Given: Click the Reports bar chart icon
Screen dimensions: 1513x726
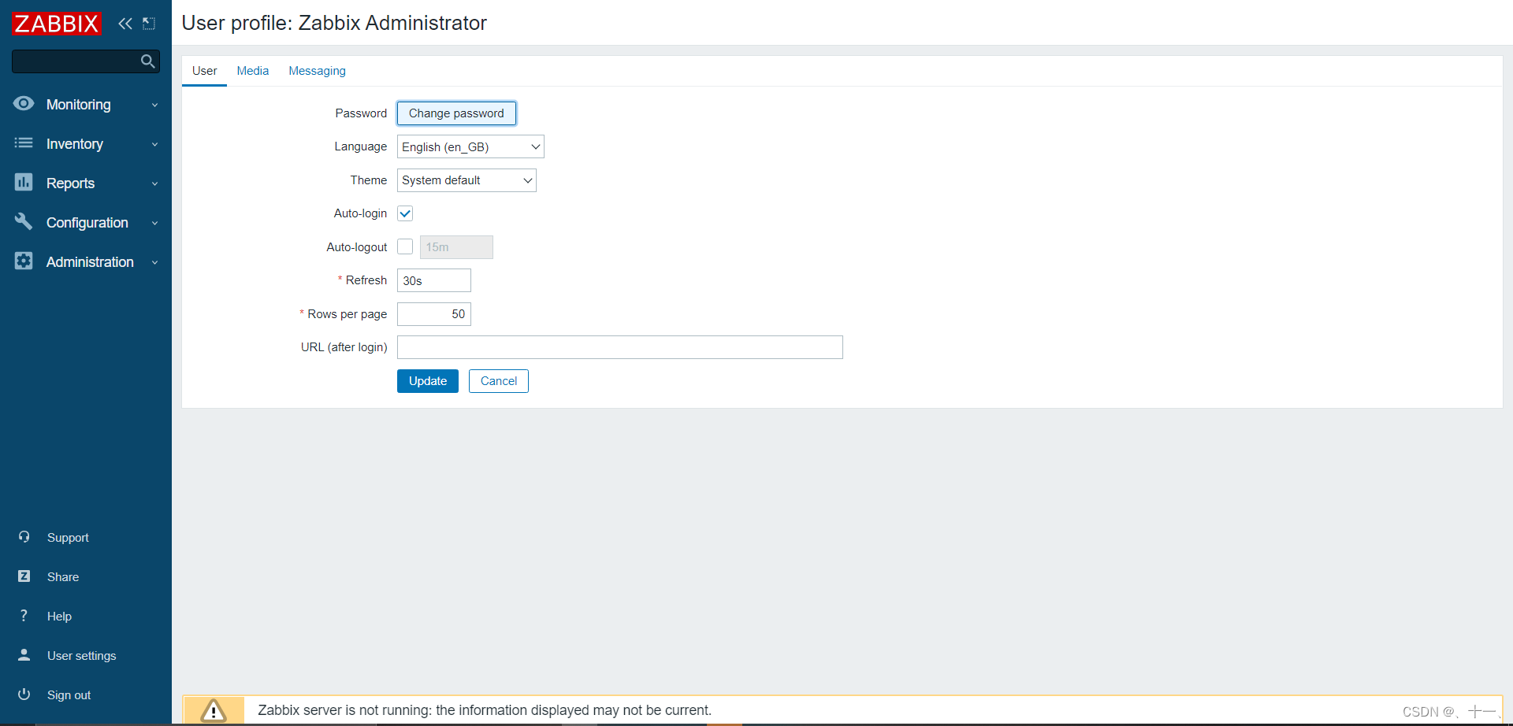Looking at the screenshot, I should [24, 182].
